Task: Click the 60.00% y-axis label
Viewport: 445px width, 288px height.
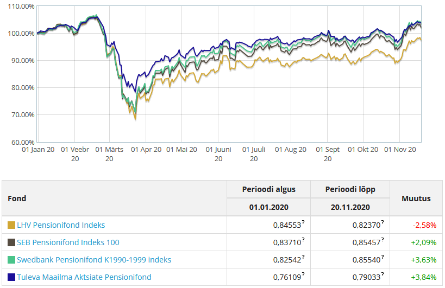Action: click(23, 142)
